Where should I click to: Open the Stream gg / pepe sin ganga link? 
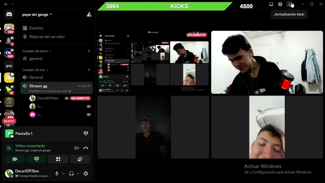tap(33, 150)
